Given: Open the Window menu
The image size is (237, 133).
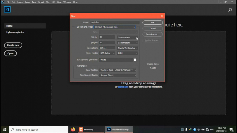Looking at the screenshot, I should [x=67, y=2].
